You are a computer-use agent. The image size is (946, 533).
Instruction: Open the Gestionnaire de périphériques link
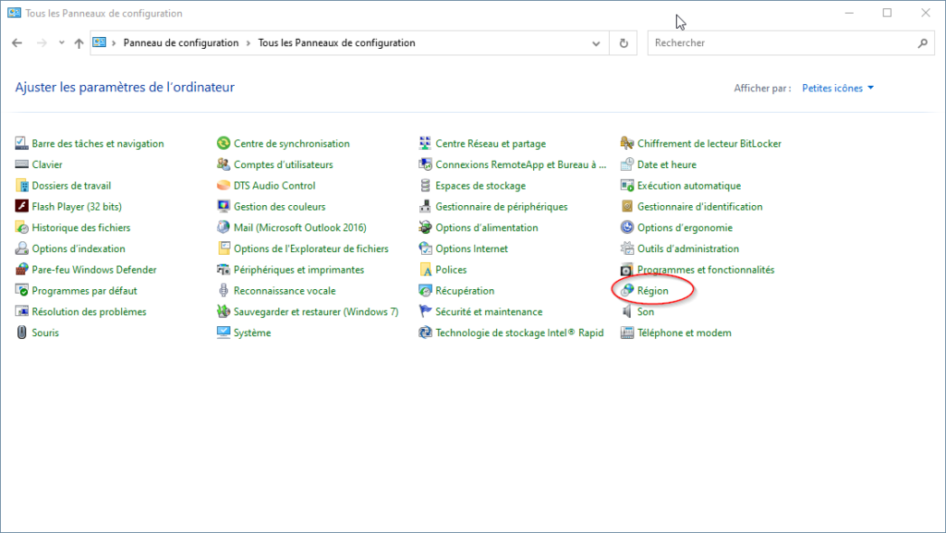coord(501,207)
